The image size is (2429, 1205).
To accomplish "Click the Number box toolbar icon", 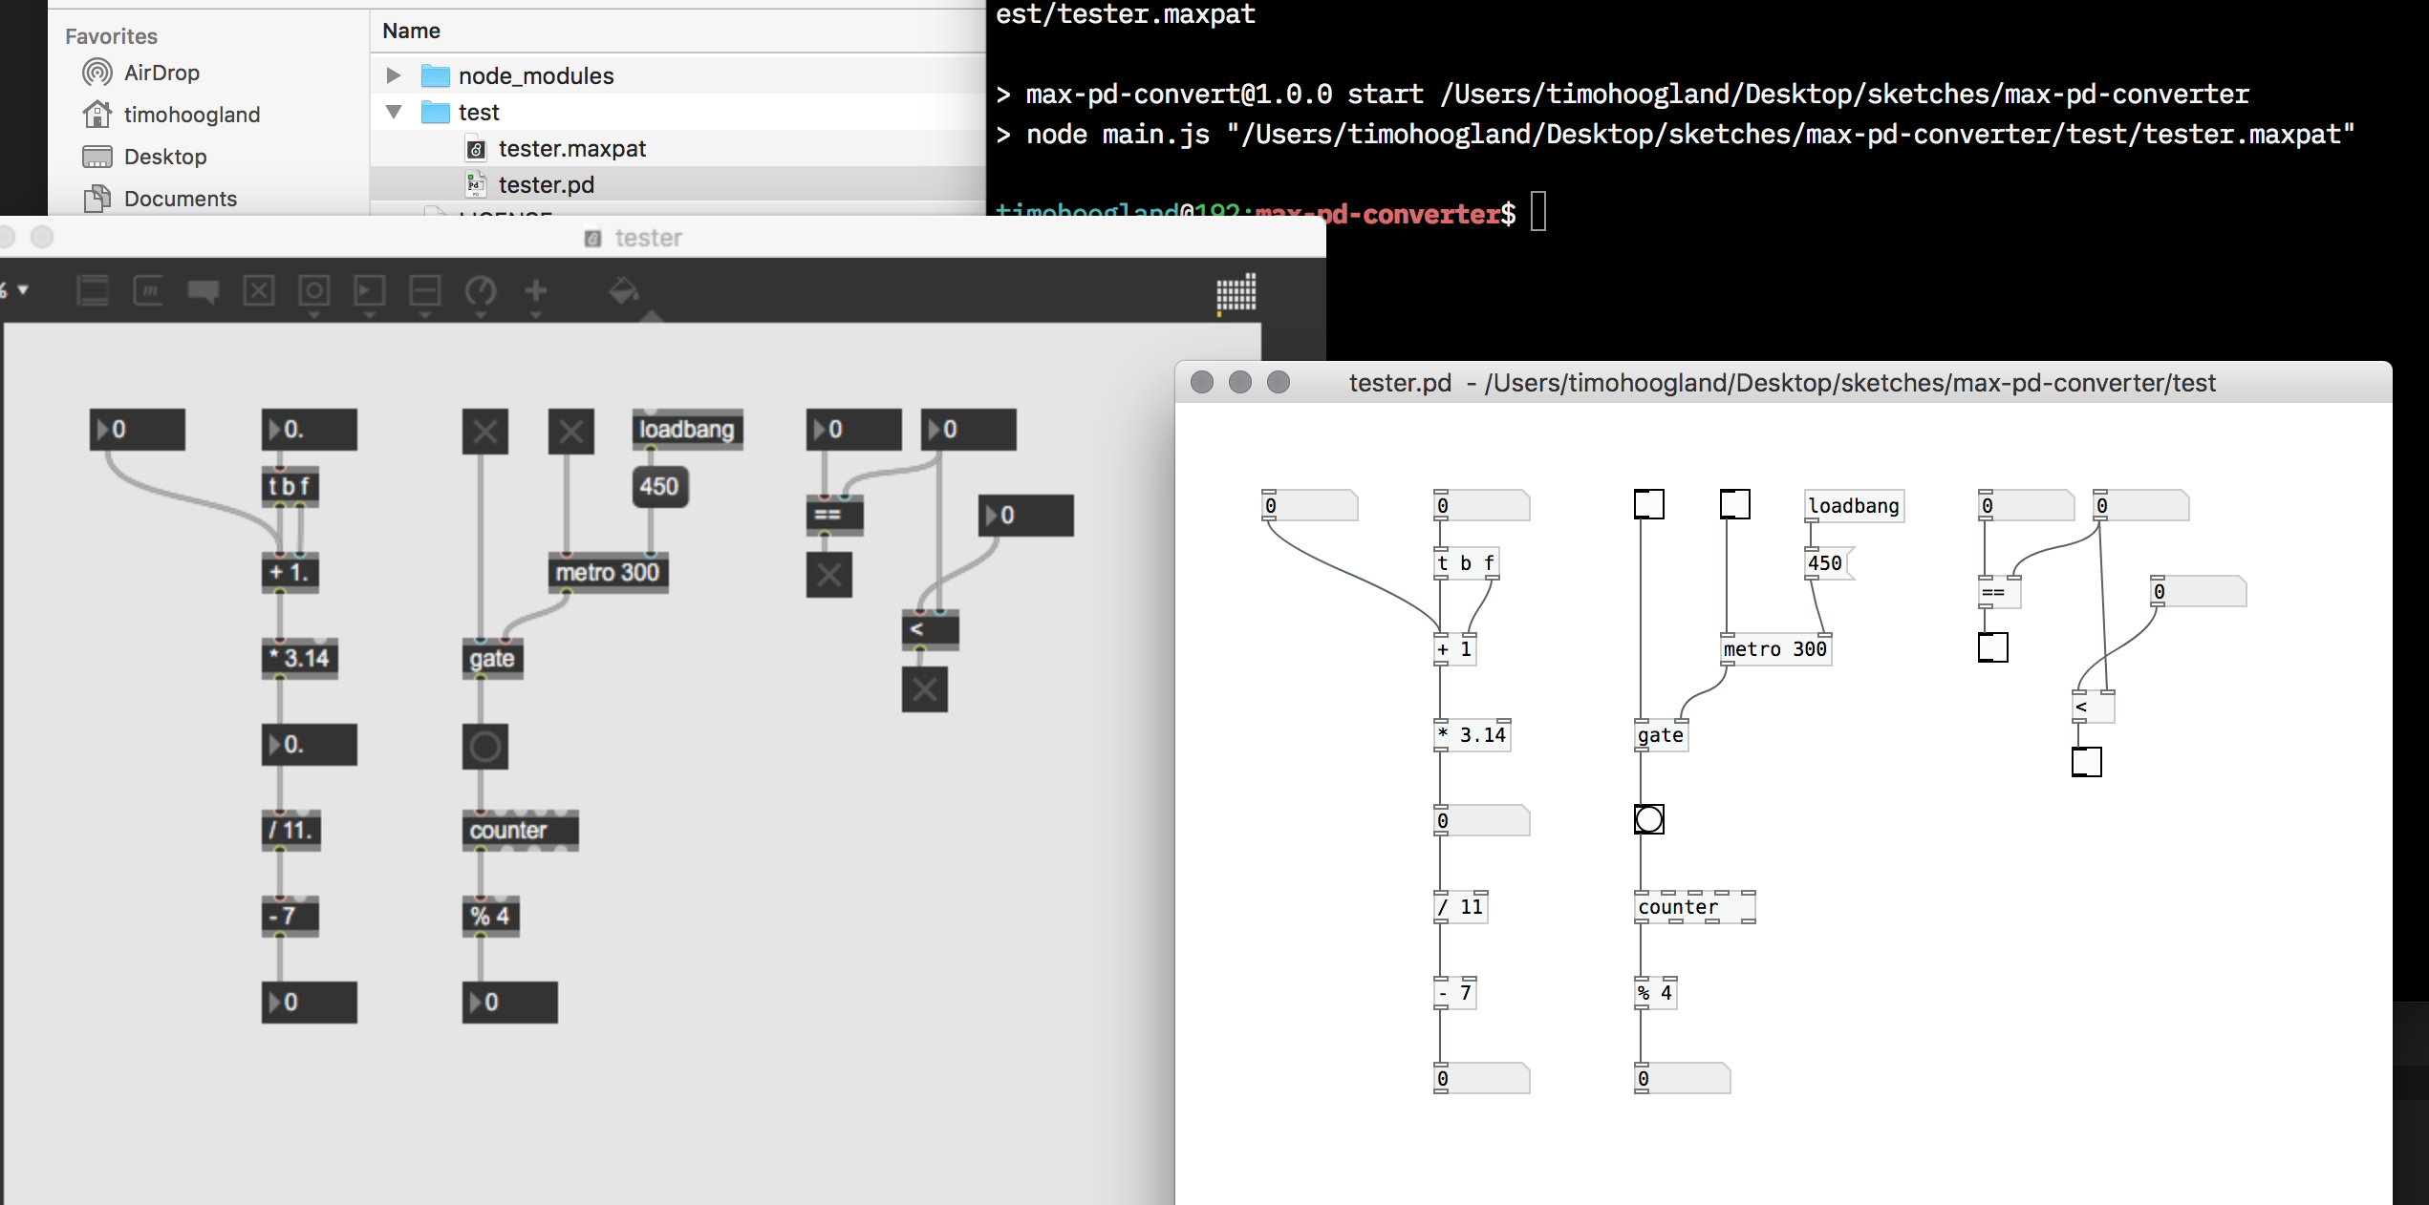I will click(370, 290).
